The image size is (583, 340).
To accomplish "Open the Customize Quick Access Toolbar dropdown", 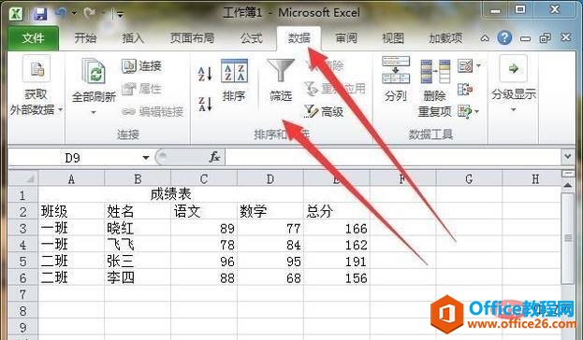I will point(120,15).
